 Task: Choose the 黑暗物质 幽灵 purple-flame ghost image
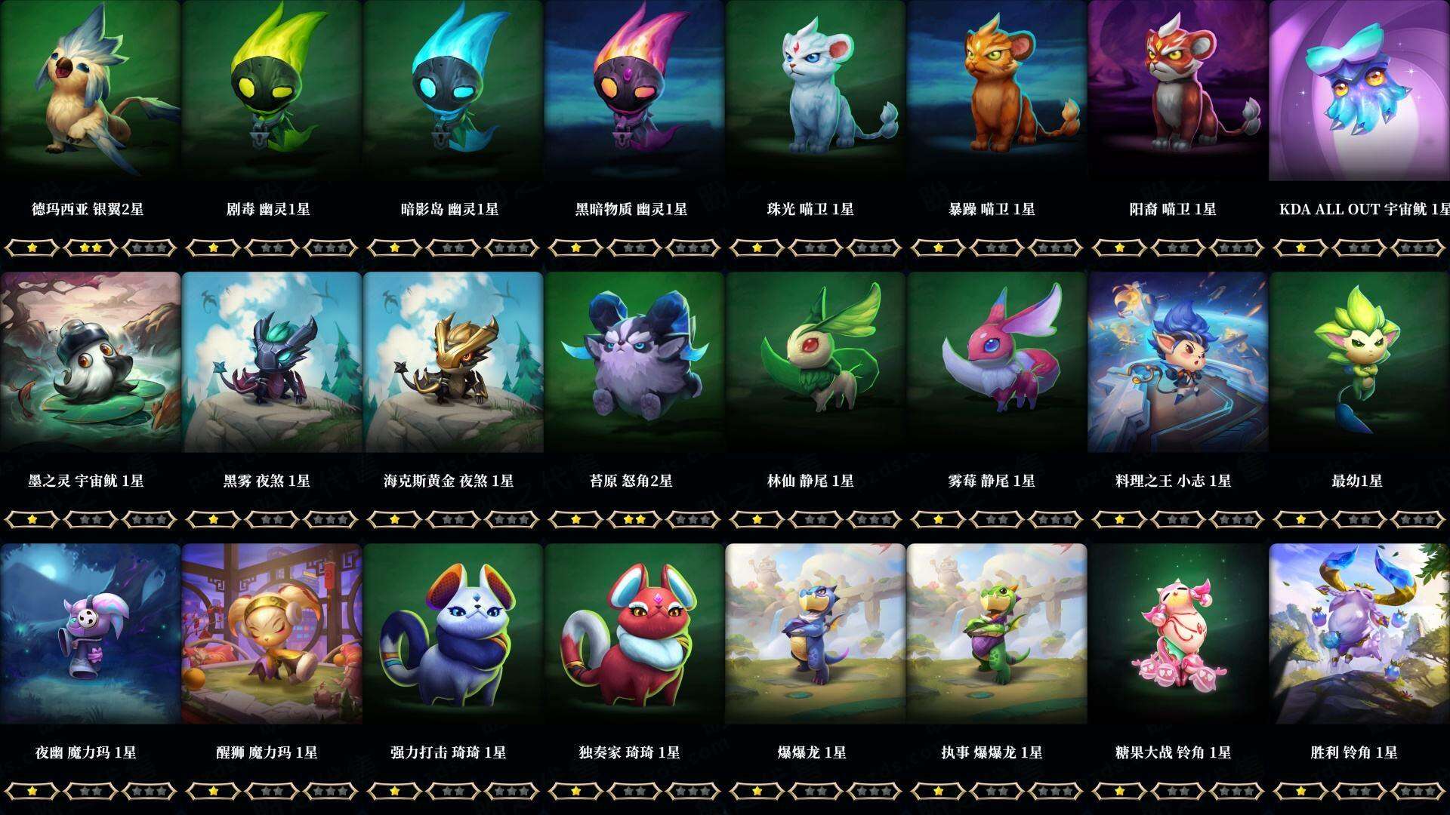(634, 91)
